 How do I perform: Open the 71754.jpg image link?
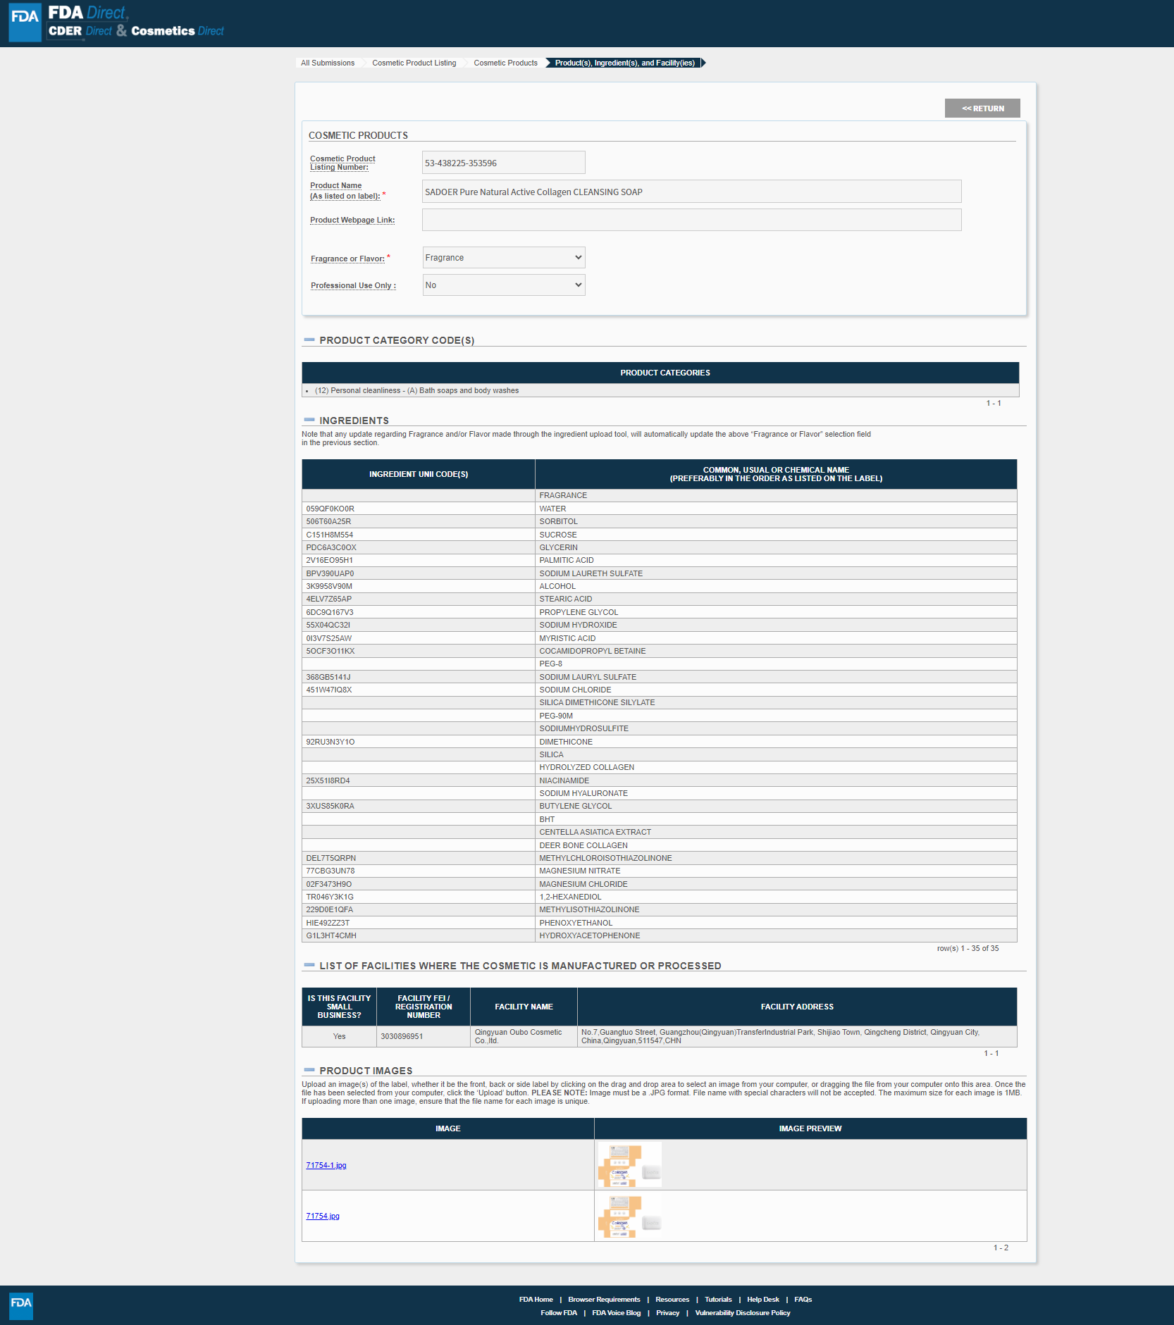pos(323,1216)
